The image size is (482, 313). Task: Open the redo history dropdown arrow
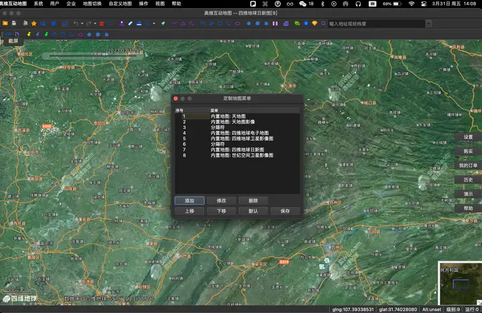(x=95, y=23)
